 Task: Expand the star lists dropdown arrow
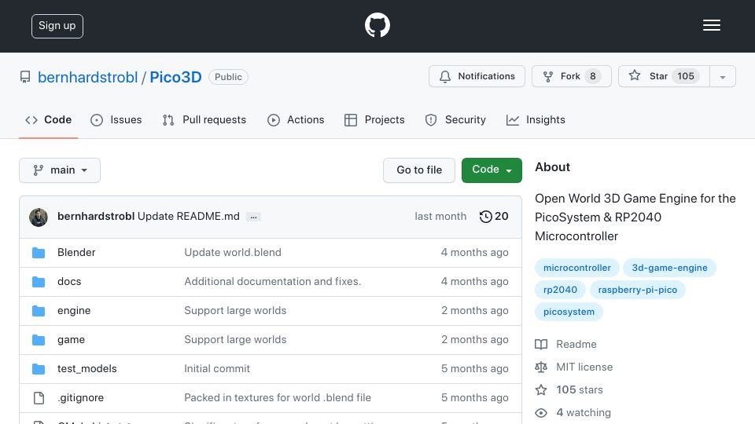[722, 76]
